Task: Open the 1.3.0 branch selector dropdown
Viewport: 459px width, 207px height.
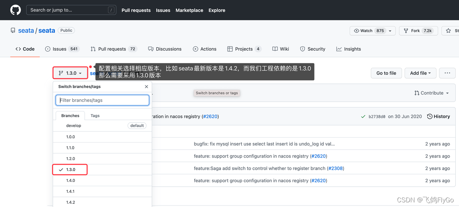Action: point(70,73)
